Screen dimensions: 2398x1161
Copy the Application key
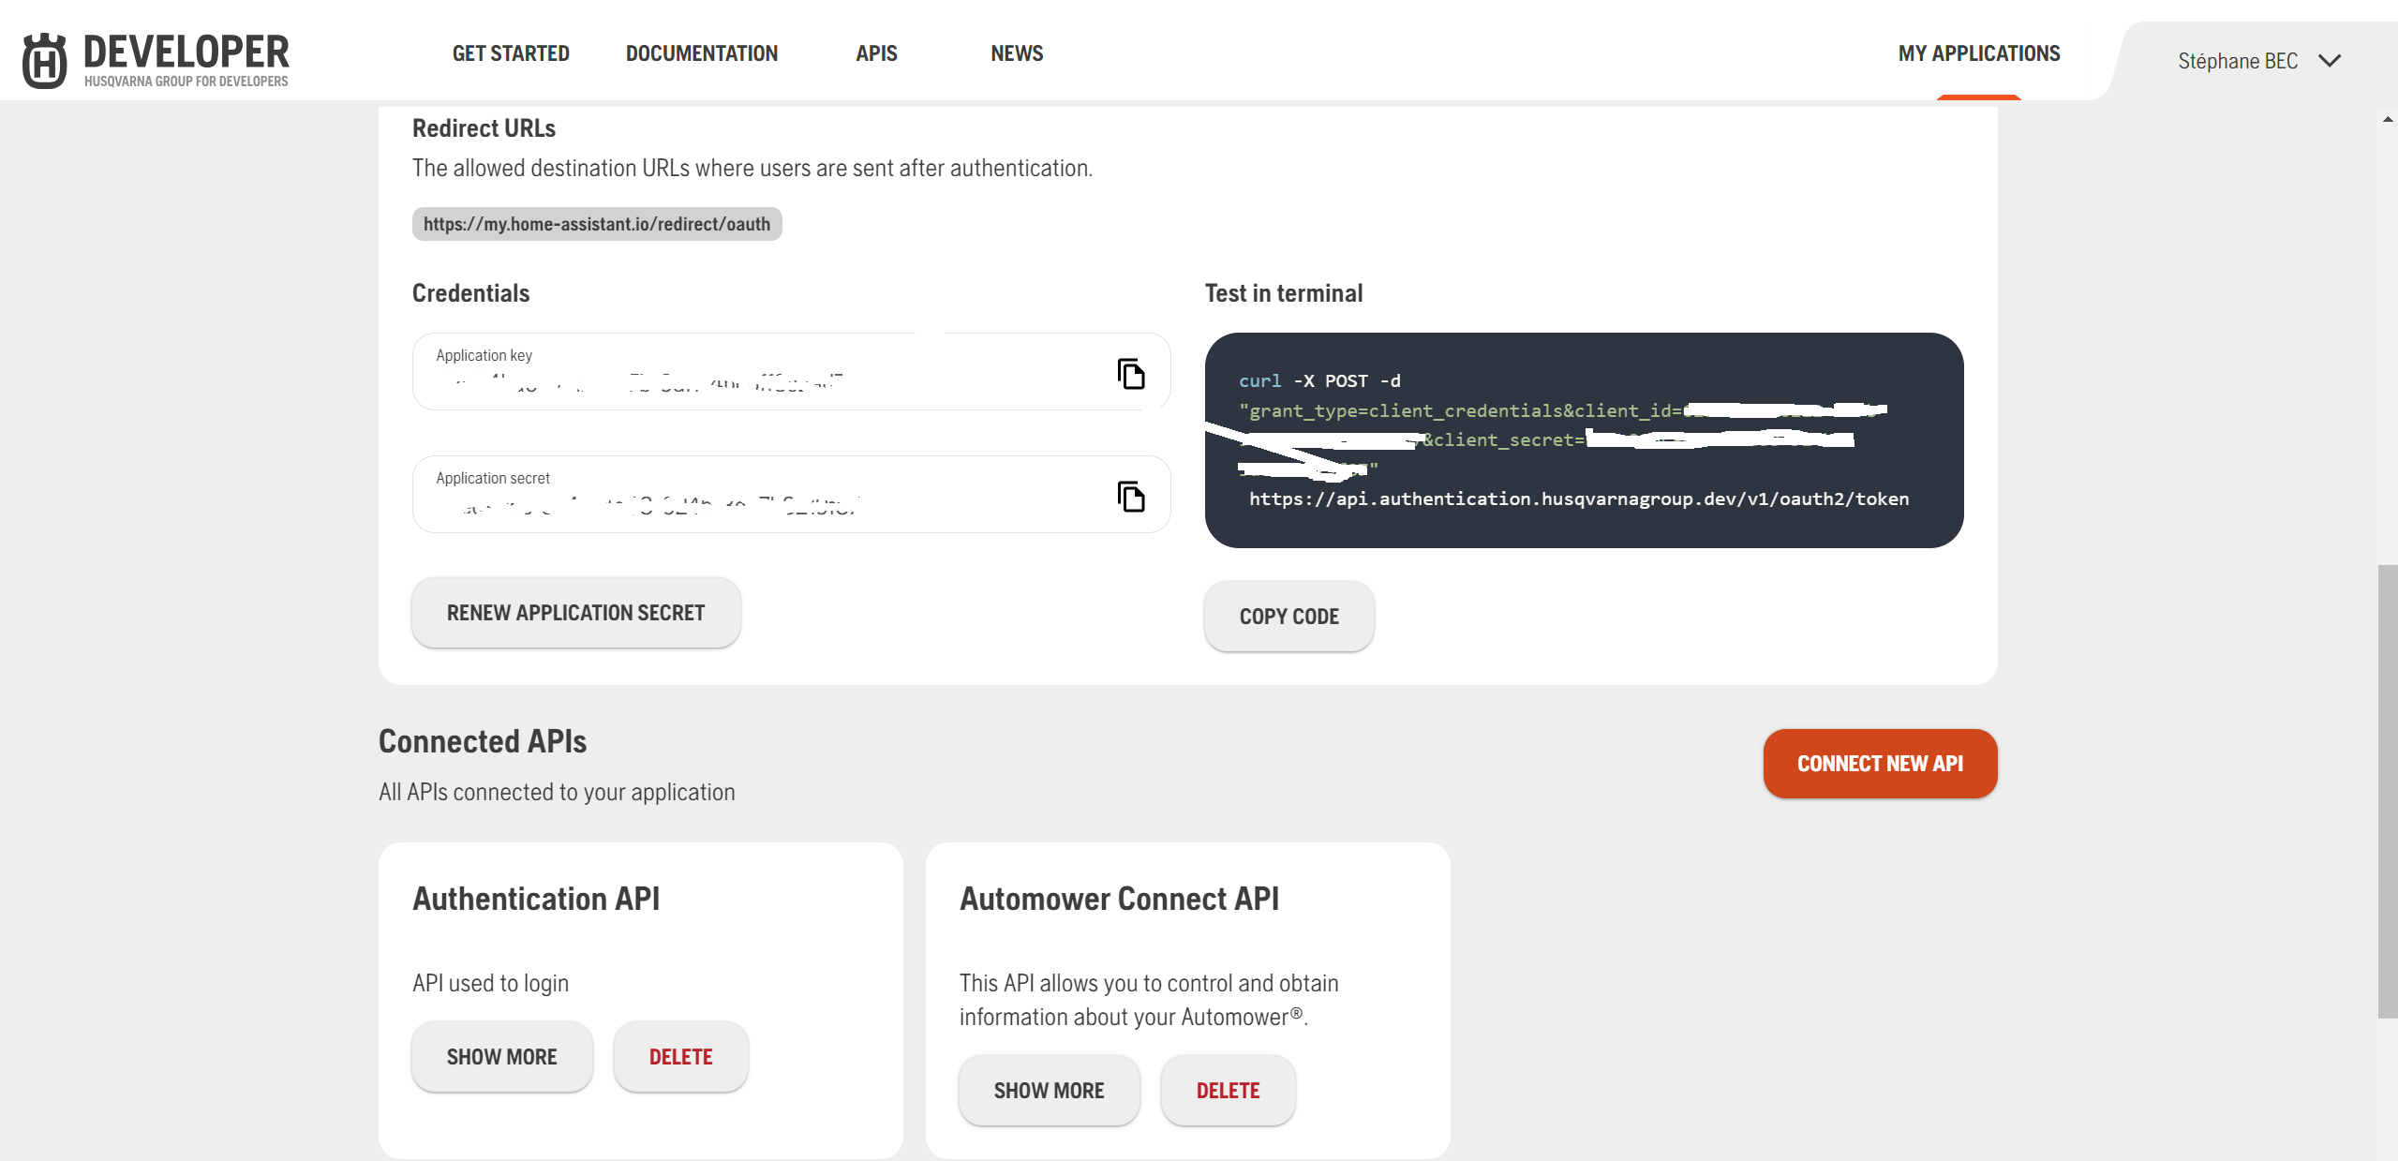coord(1131,373)
